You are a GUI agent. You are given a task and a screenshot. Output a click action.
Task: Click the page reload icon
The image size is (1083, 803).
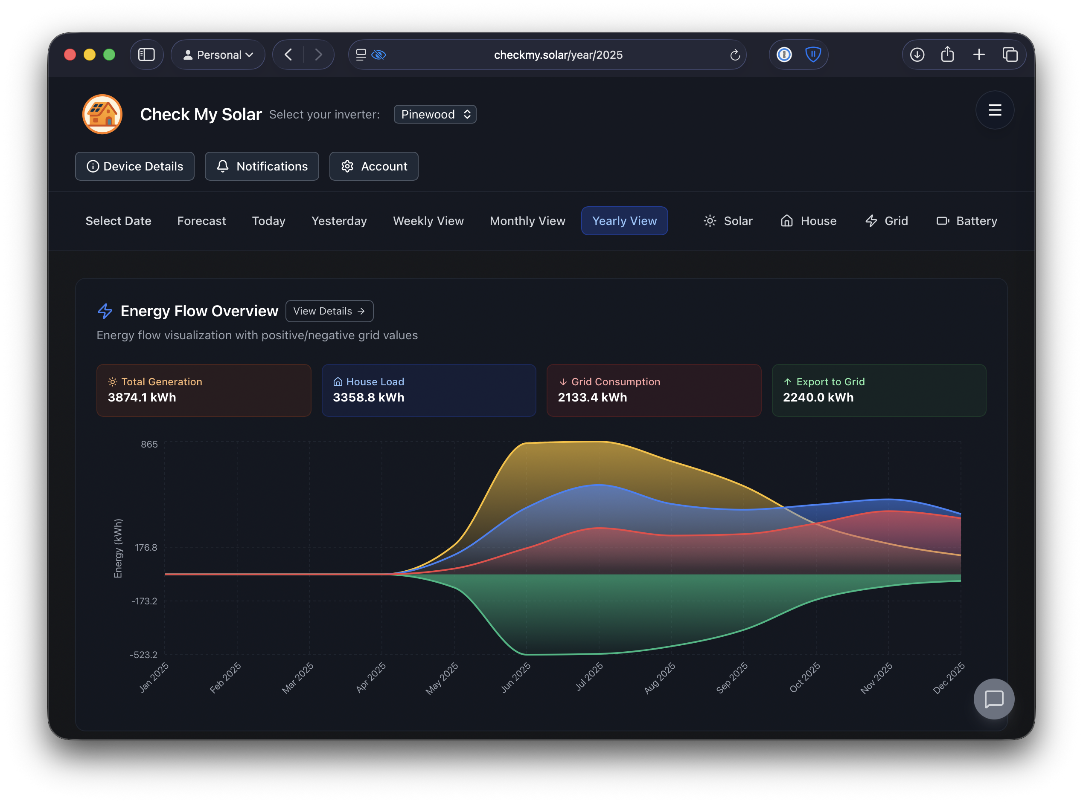point(735,55)
